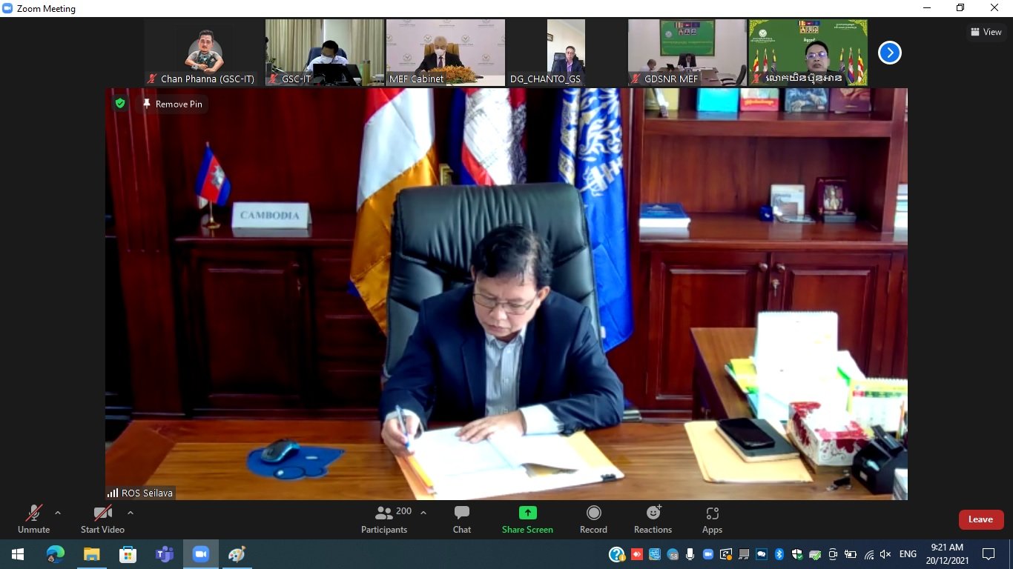1013x569 pixels.
Task: Open the Zoom Apps panel
Action: click(x=712, y=519)
